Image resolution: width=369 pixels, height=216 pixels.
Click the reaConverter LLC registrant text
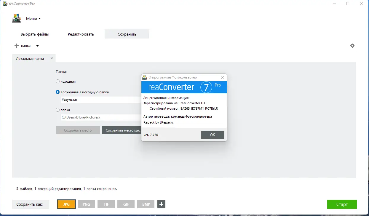tap(193, 103)
